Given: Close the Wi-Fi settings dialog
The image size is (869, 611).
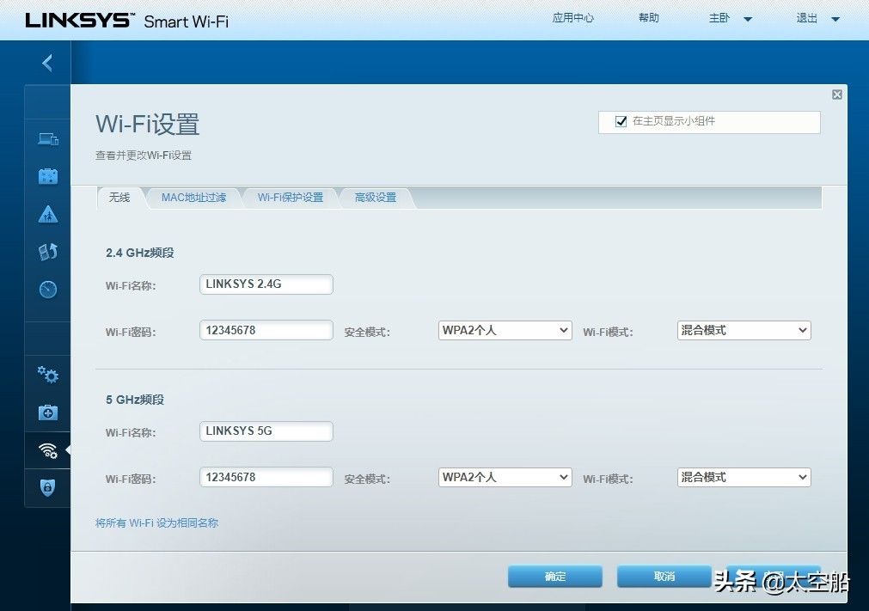Looking at the screenshot, I should coord(836,95).
